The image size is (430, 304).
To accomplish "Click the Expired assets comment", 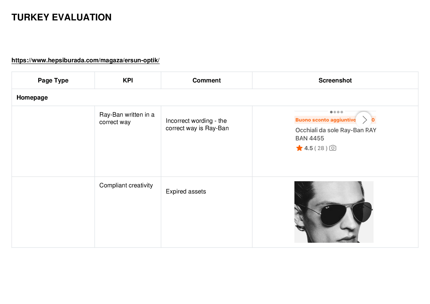I will (186, 191).
